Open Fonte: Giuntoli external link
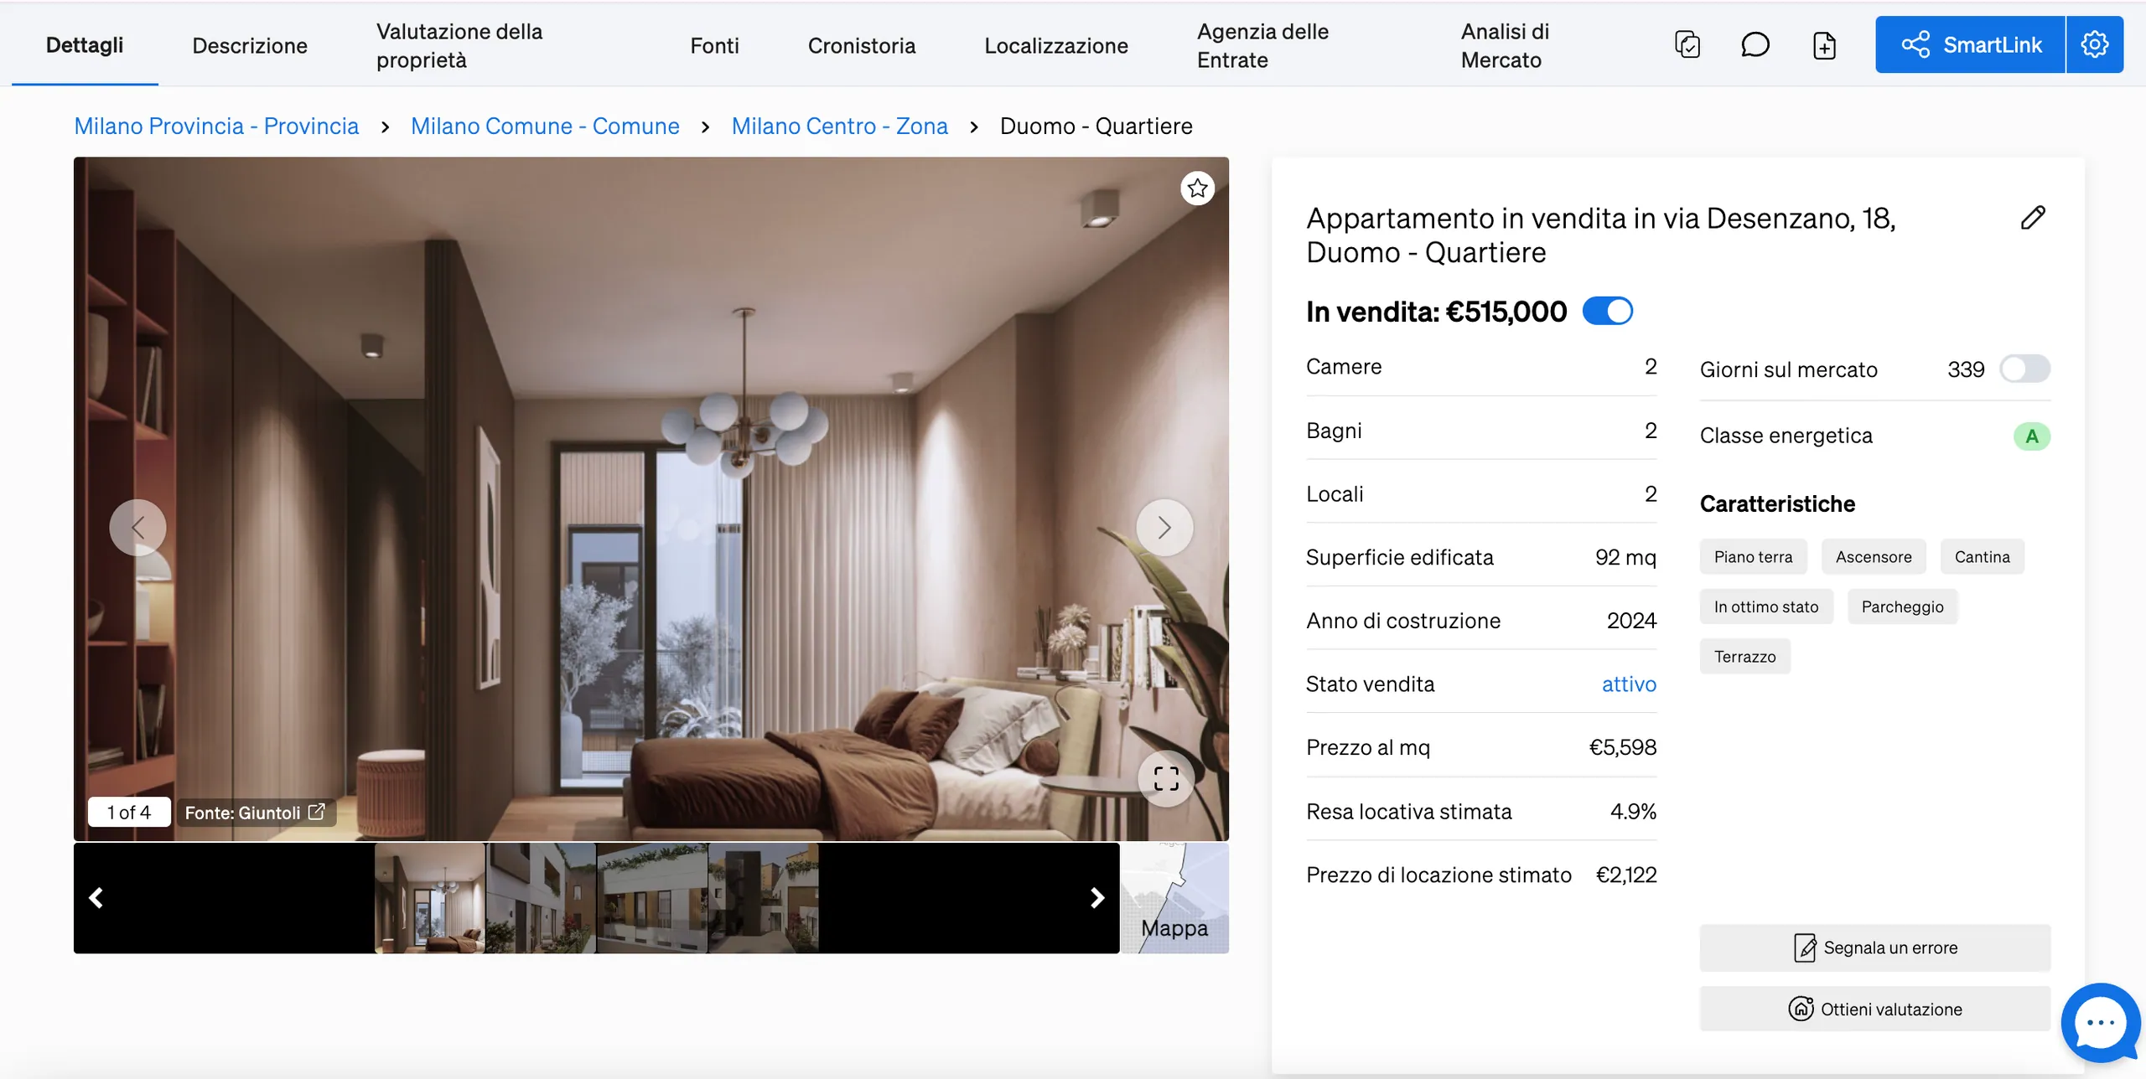This screenshot has height=1079, width=2146. (x=255, y=813)
